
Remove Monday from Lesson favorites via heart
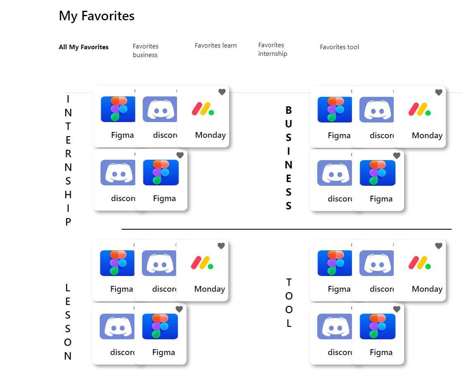(221, 246)
